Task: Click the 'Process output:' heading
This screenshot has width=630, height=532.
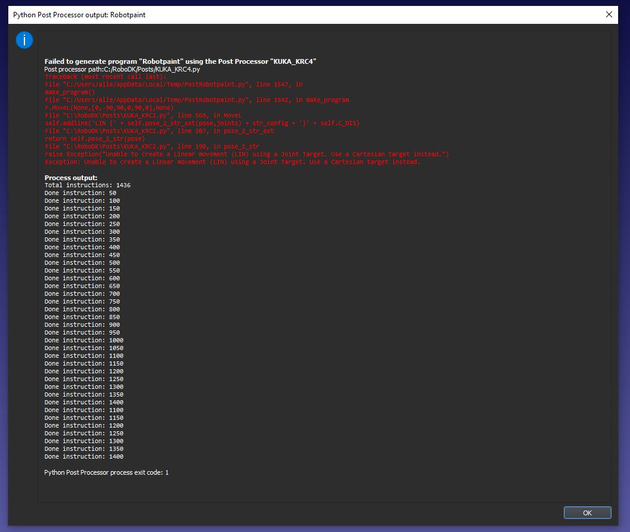Action: coord(71,178)
